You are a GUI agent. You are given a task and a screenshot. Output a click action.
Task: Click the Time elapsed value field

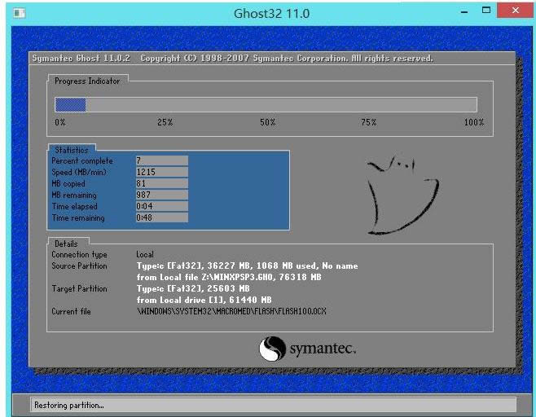point(161,206)
